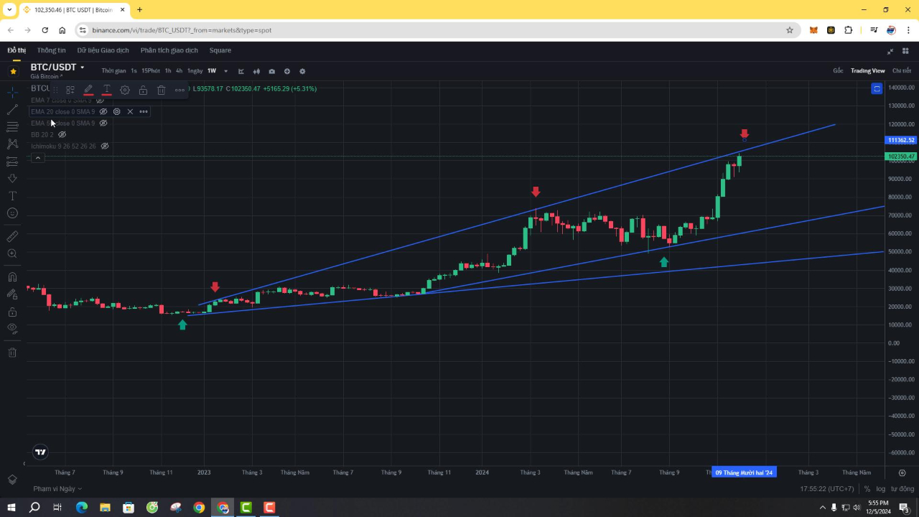The height and width of the screenshot is (517, 919).
Task: Delete the selected indicator using the trash icon
Action: pos(162,89)
